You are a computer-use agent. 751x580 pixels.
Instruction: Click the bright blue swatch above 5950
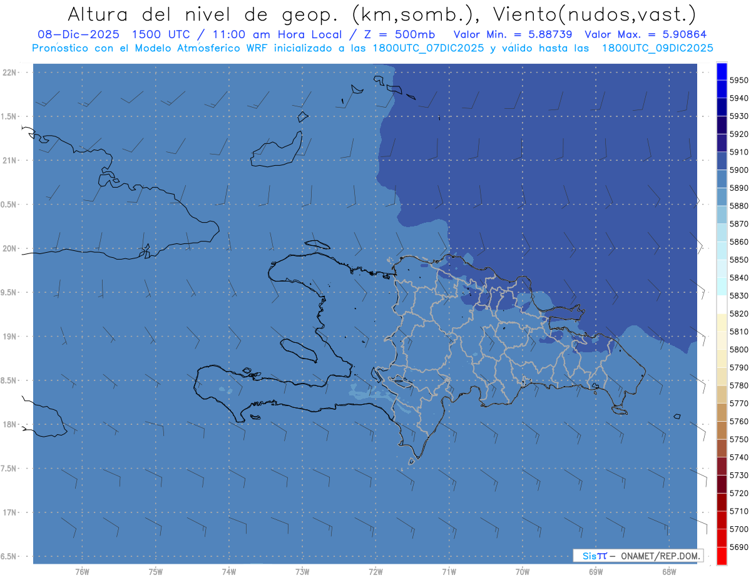tap(722, 71)
